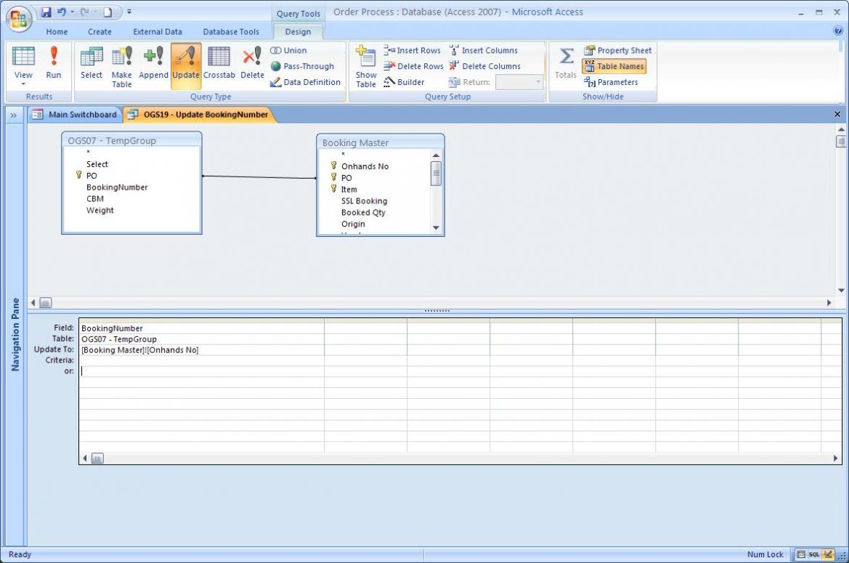The height and width of the screenshot is (563, 849).
Task: Toggle the Property Sheet pane
Action: [x=617, y=50]
